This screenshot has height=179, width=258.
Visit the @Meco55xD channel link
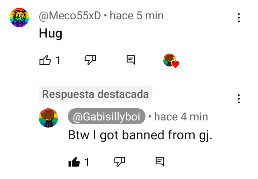(x=70, y=16)
